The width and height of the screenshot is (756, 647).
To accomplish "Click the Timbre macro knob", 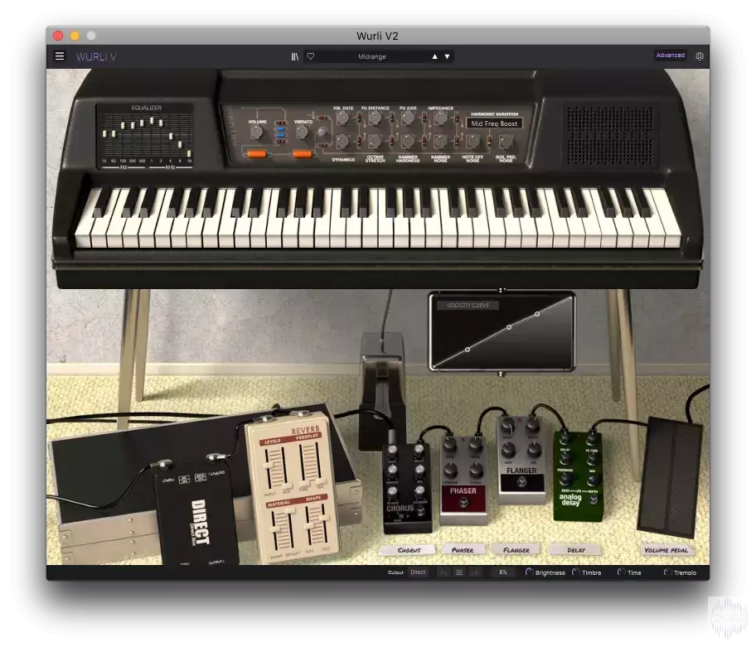I will click(575, 572).
